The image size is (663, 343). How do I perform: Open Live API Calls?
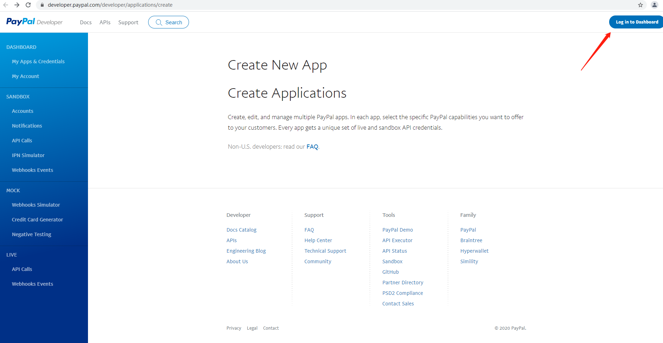22,269
